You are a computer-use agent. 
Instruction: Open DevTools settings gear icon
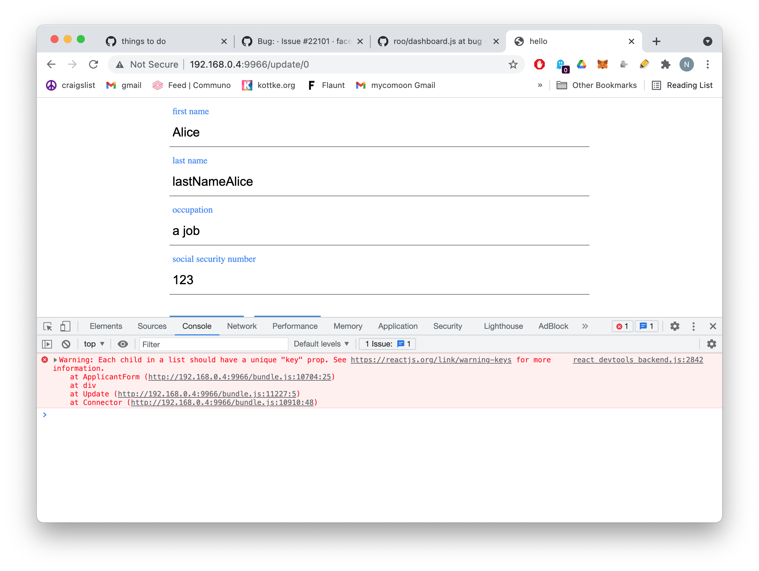(x=675, y=326)
